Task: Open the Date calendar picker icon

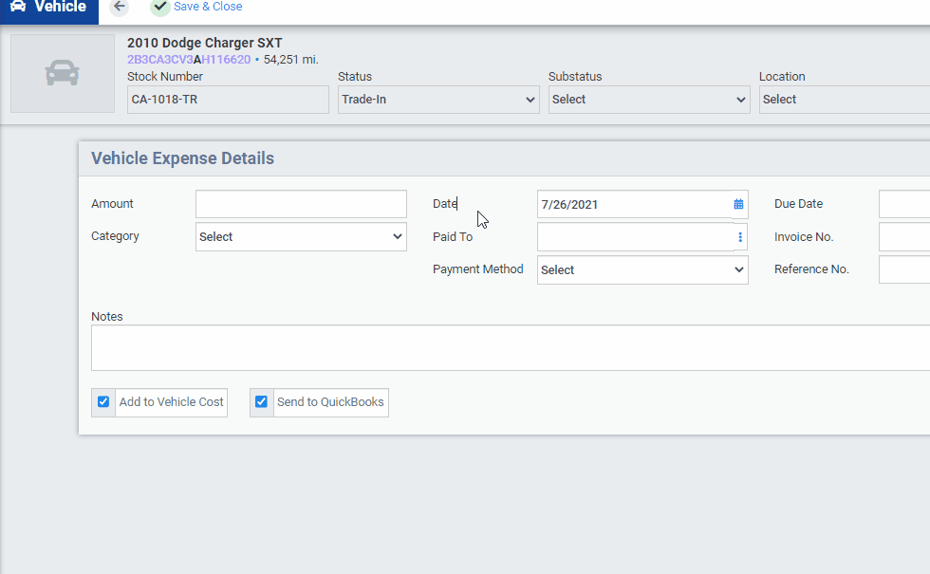Action: pyautogui.click(x=738, y=204)
